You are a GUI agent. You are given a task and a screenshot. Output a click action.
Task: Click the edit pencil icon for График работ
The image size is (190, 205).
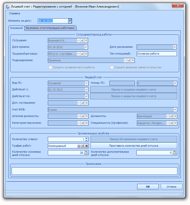coord(83,146)
